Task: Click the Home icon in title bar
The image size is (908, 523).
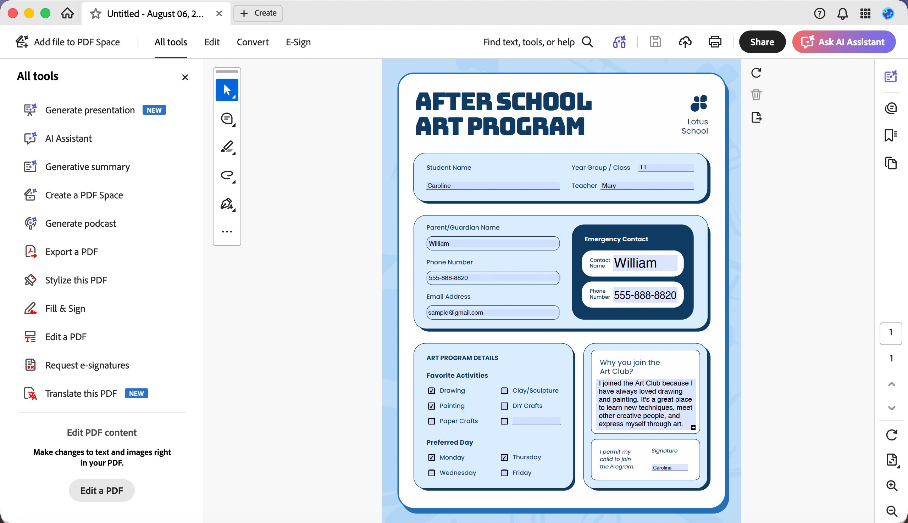Action: point(67,13)
